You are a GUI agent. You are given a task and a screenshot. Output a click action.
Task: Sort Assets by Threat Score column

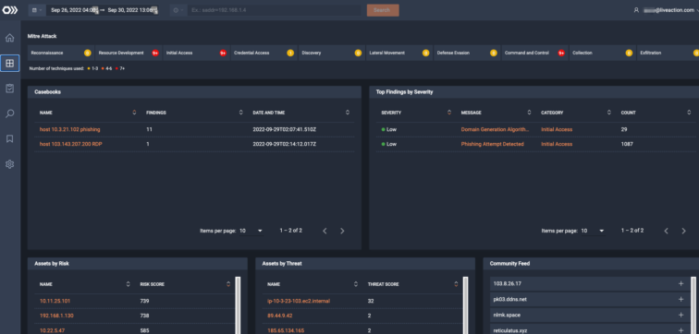coord(456,284)
